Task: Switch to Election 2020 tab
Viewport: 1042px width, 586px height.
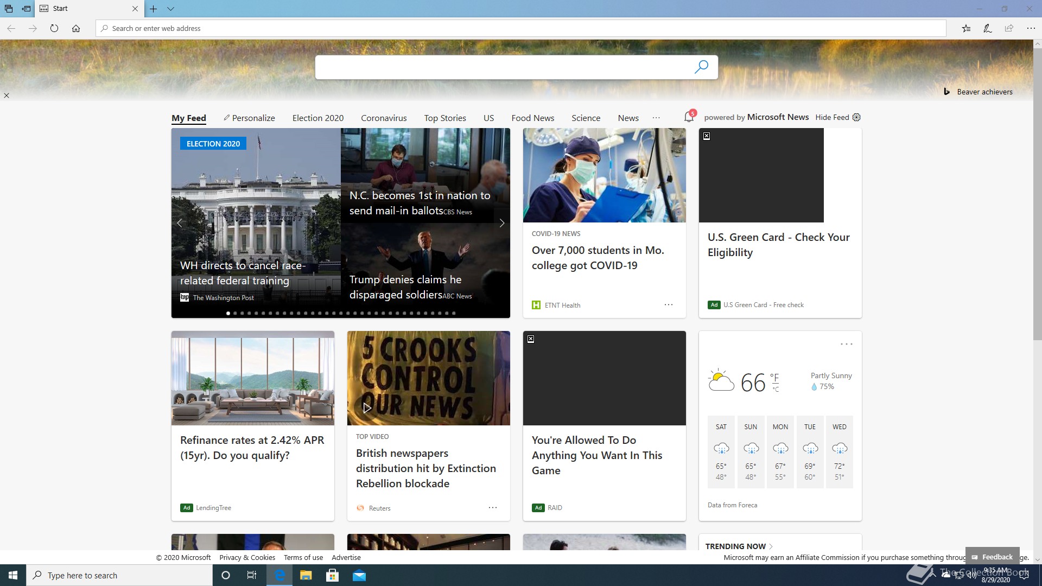Action: click(318, 118)
